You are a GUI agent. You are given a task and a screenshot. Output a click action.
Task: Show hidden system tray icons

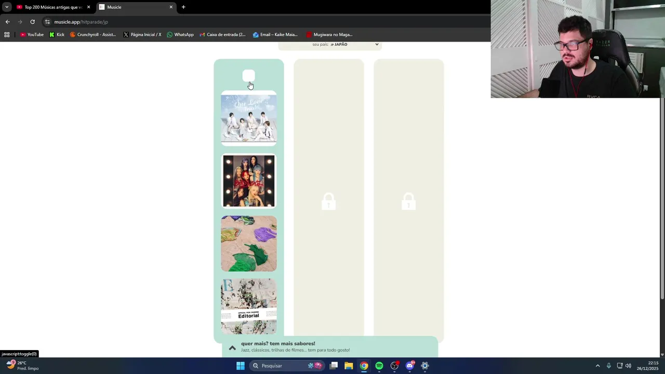[x=597, y=366]
